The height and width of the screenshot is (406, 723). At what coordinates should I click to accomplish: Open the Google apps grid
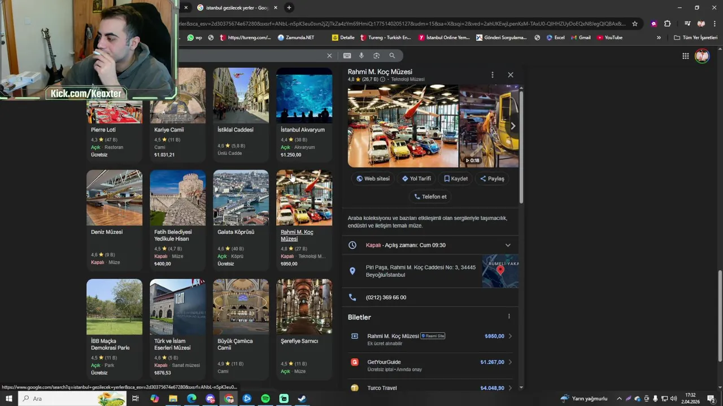(685, 56)
